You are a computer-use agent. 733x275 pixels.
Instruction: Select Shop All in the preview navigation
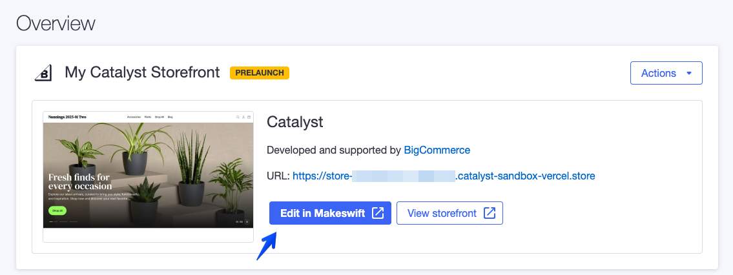pyautogui.click(x=159, y=117)
